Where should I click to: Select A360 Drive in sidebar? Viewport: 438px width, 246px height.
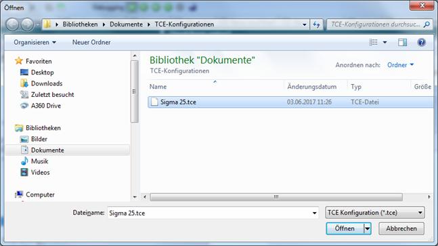[46, 106]
